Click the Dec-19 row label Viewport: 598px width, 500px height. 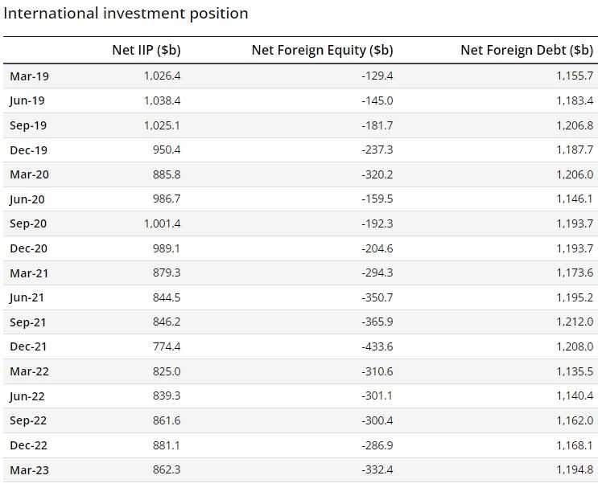28,150
